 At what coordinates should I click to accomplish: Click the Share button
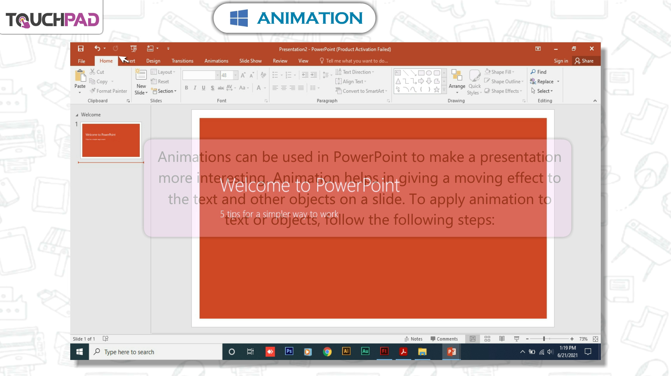pyautogui.click(x=584, y=61)
